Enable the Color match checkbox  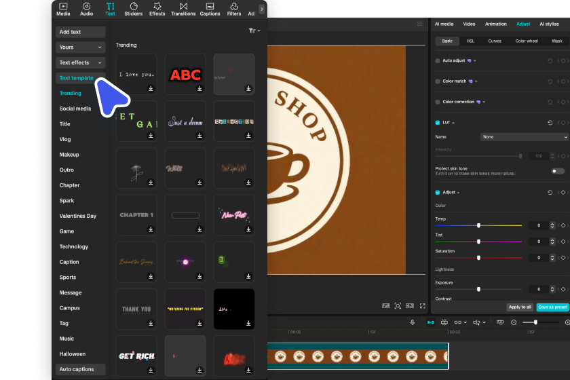[x=437, y=81]
